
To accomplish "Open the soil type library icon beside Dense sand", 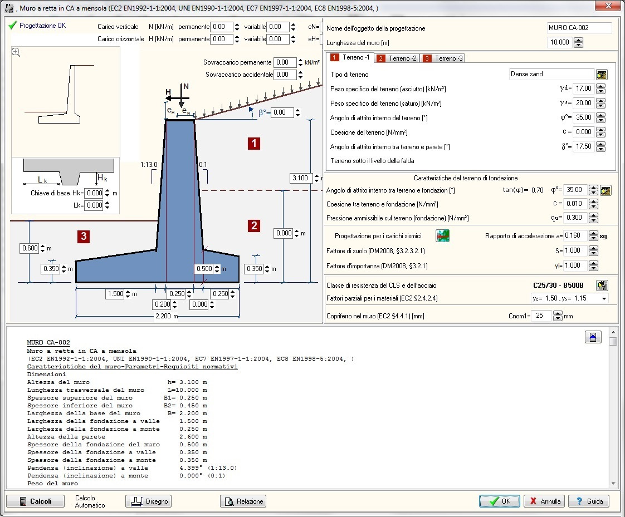I will pos(602,75).
